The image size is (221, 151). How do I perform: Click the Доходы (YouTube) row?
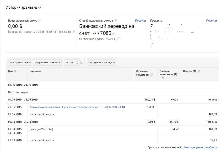41,129
